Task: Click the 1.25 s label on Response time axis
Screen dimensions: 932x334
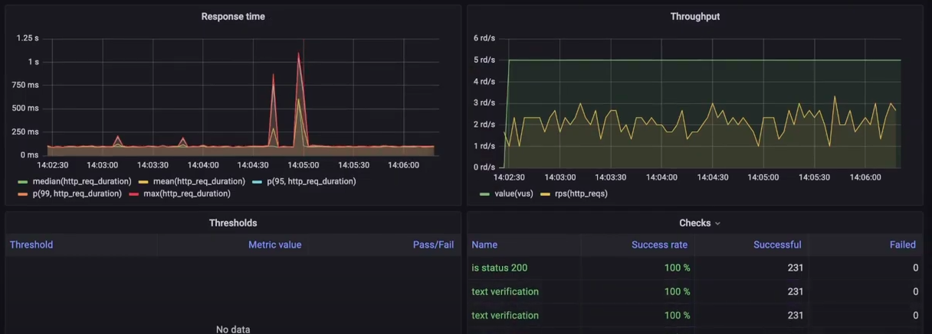Action: pos(28,38)
